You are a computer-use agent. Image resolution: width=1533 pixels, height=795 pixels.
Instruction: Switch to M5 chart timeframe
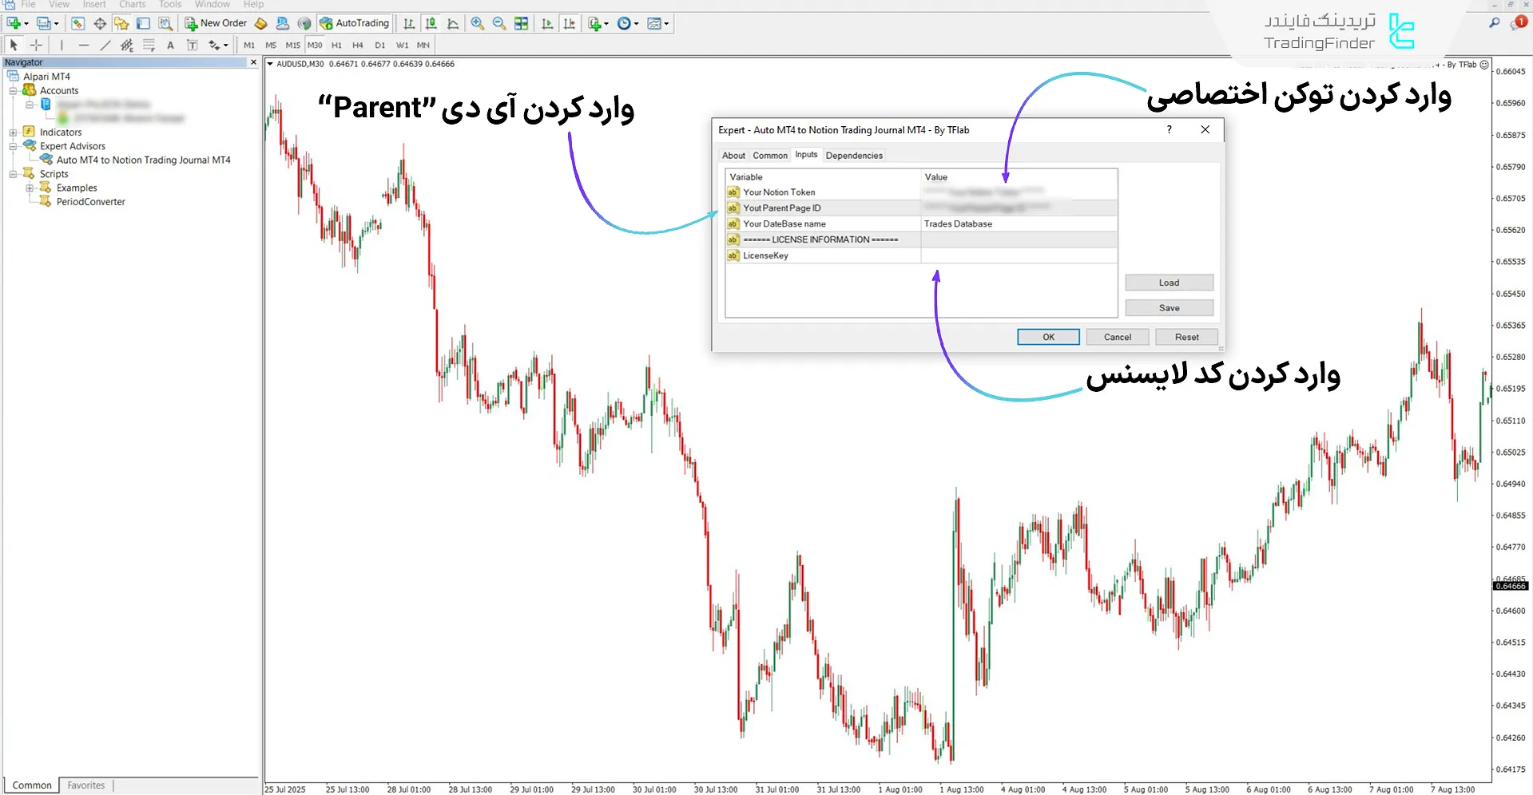[x=271, y=45]
